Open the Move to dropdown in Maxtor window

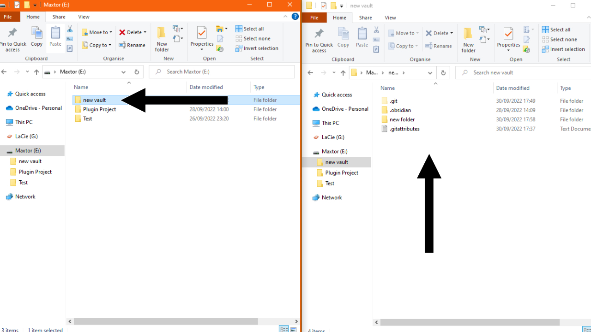point(97,32)
